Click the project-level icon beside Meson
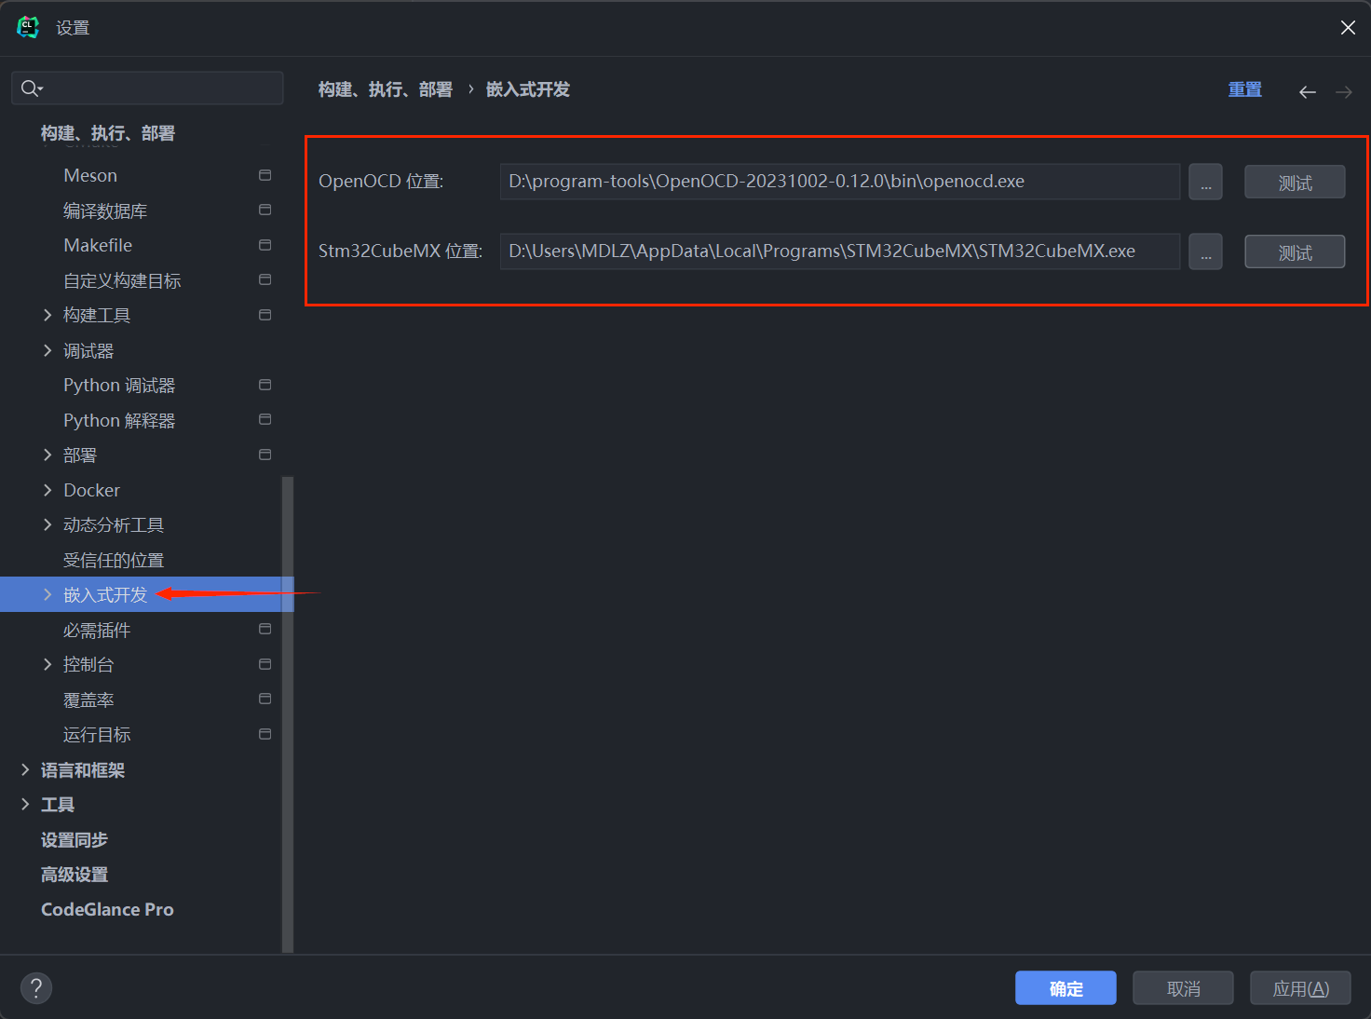This screenshot has height=1019, width=1371. tap(265, 175)
